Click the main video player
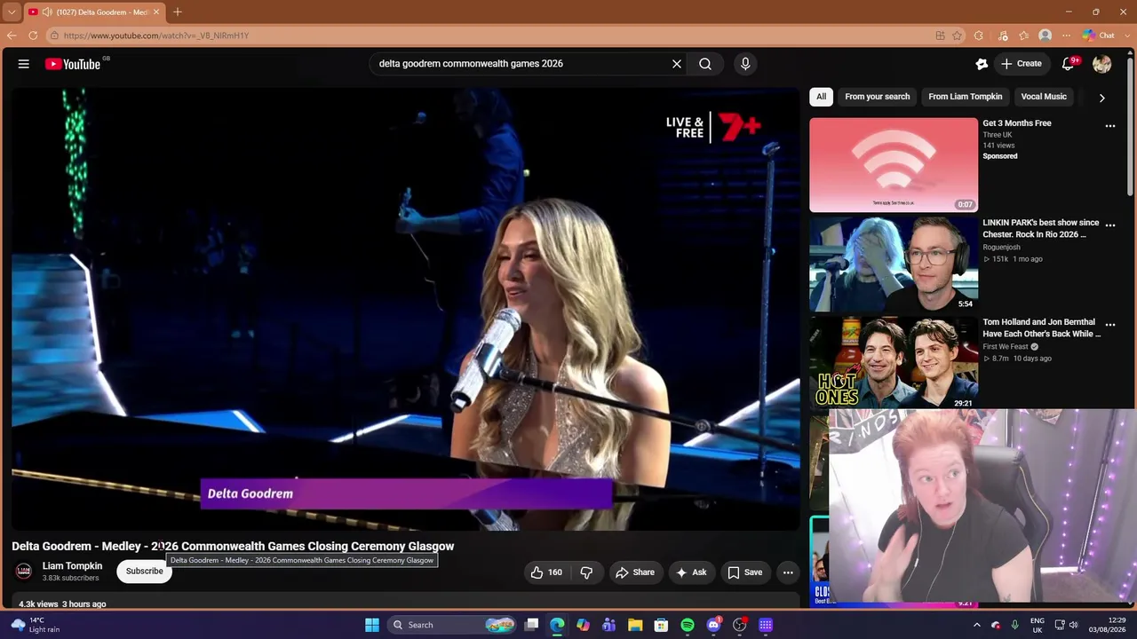 (x=406, y=309)
